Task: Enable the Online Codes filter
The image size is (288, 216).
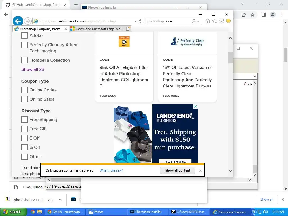Action: click(24, 90)
